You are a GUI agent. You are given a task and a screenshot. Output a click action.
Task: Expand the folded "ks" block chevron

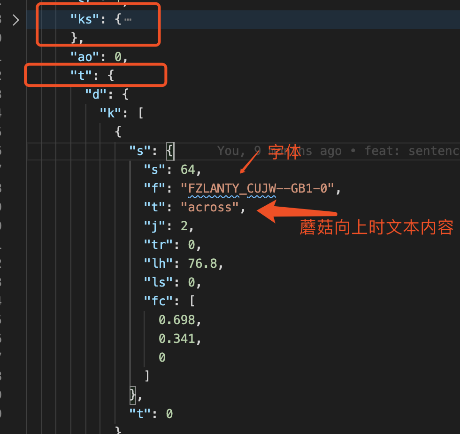coord(16,20)
